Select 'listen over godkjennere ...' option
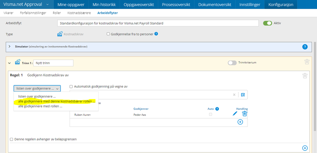This screenshot has width=317, height=153. tap(37, 96)
